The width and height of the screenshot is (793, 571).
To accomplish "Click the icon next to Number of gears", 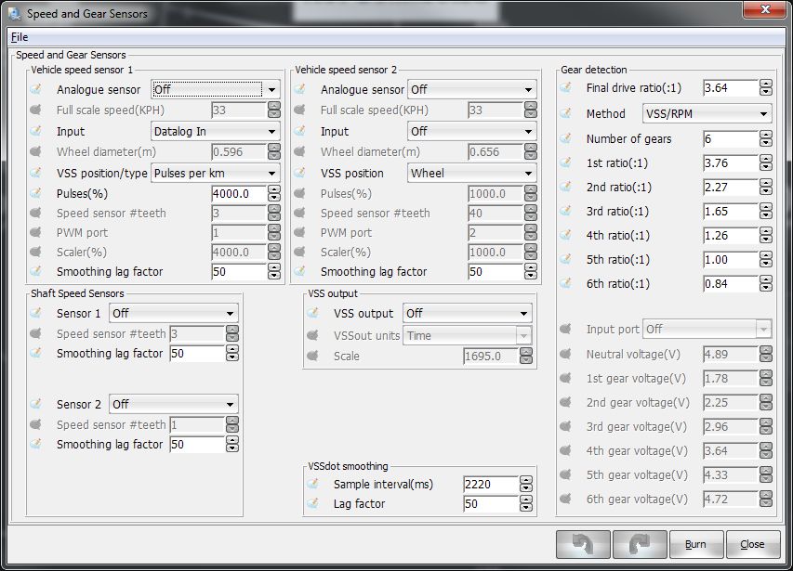I will click(x=566, y=139).
